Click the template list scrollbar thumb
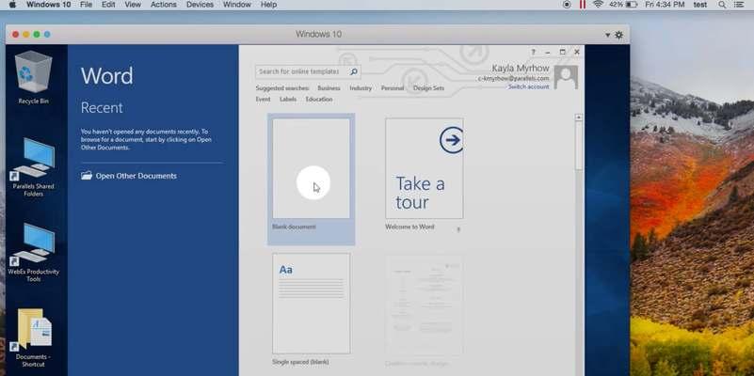The image size is (754, 376). click(579, 146)
